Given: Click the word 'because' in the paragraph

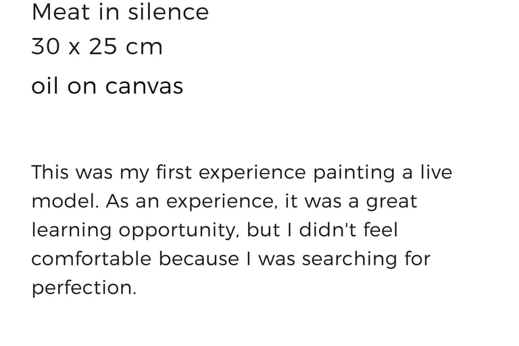Looking at the screenshot, I should click(x=198, y=259).
